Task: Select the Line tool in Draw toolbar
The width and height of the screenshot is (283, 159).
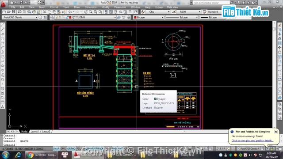Action: pyautogui.click(x=3, y=25)
